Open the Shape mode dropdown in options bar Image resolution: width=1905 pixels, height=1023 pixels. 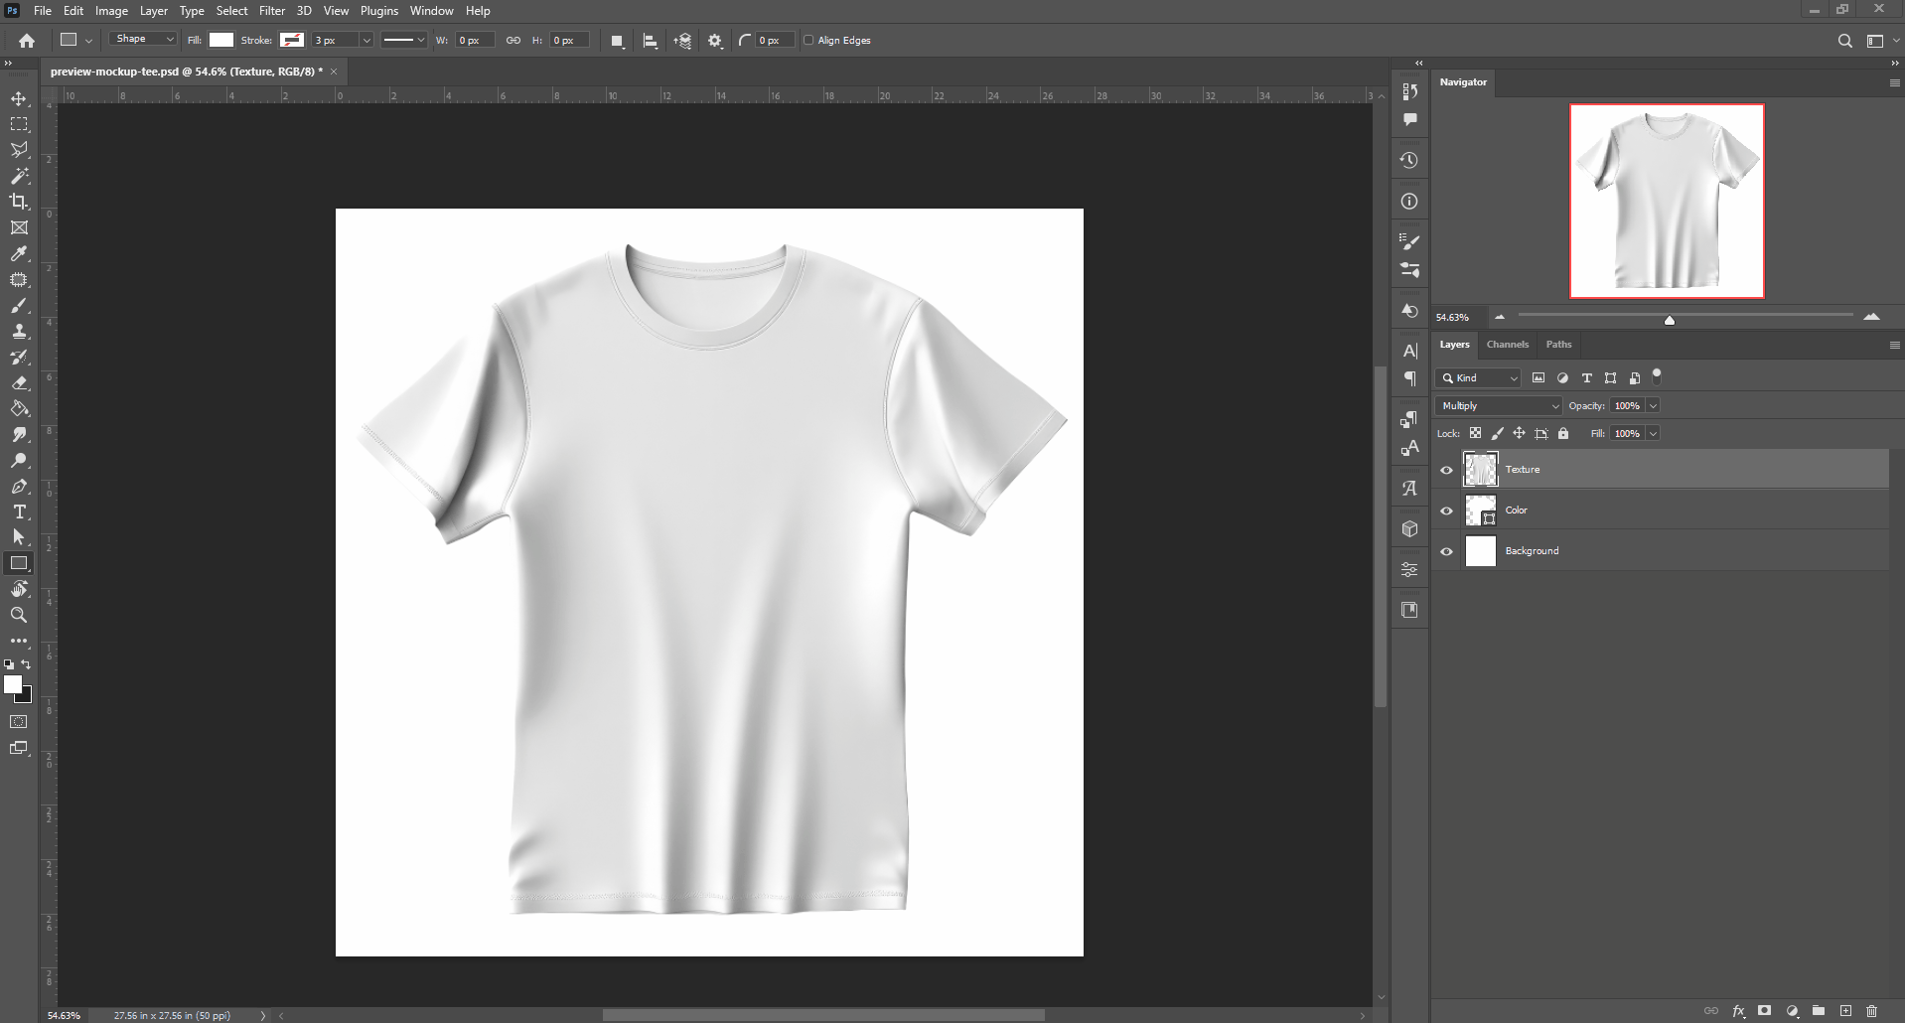pos(142,39)
